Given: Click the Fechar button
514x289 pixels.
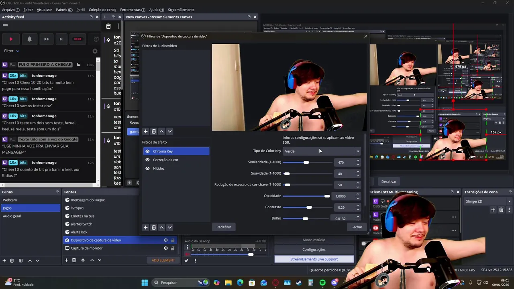Looking at the screenshot, I should (x=357, y=227).
